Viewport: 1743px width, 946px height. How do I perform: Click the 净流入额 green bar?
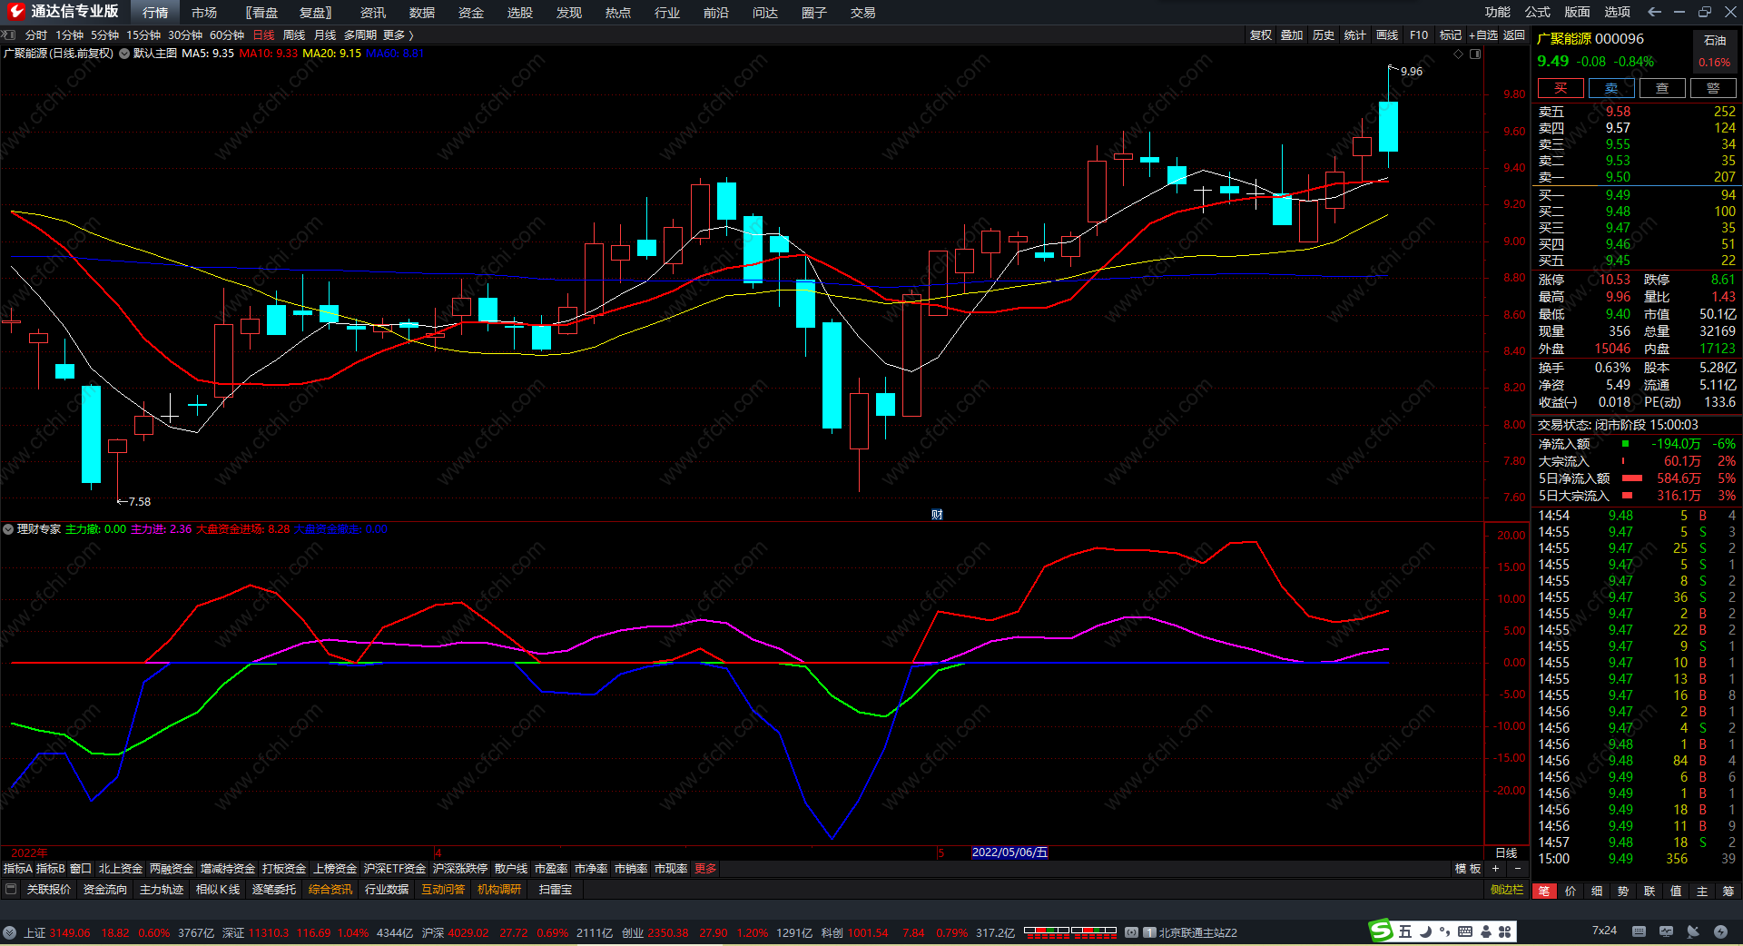pos(1626,444)
